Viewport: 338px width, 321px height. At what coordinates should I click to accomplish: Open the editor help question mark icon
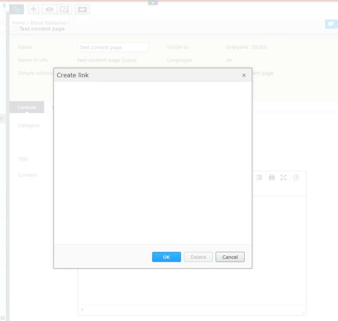(x=296, y=178)
